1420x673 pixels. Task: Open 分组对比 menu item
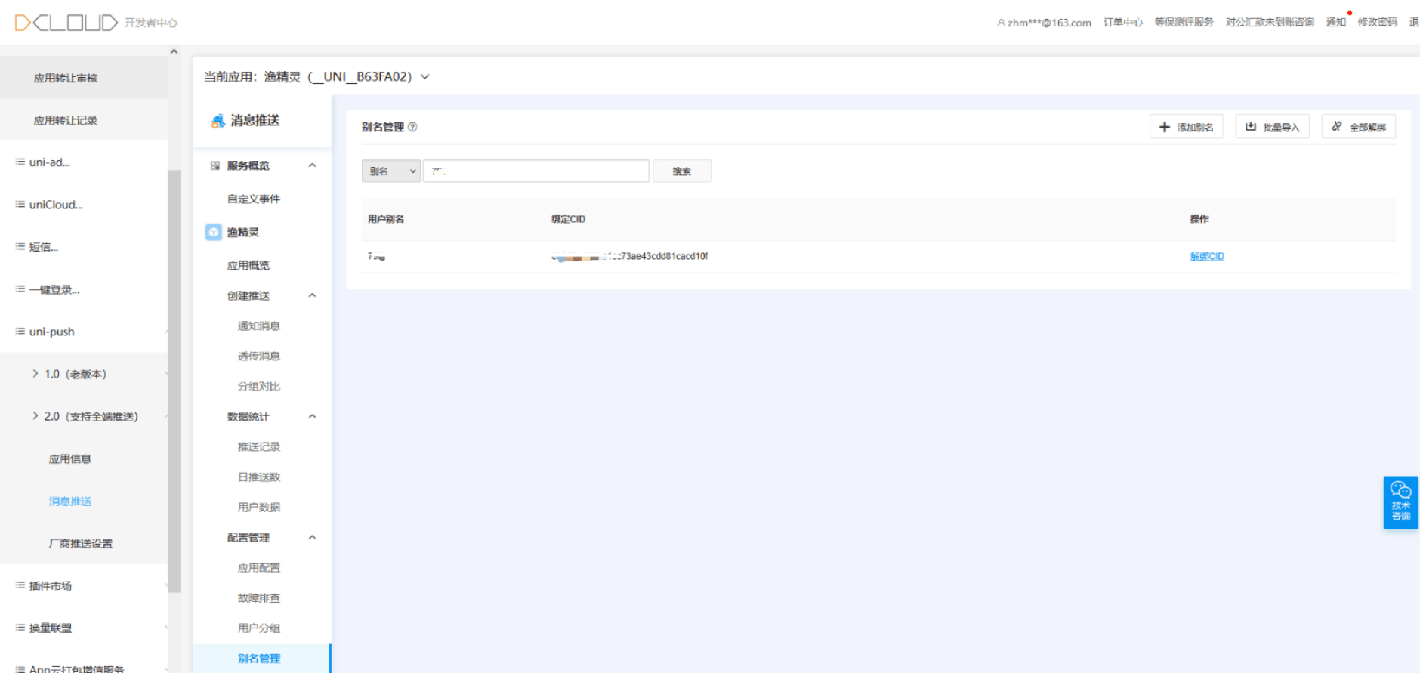coord(259,386)
